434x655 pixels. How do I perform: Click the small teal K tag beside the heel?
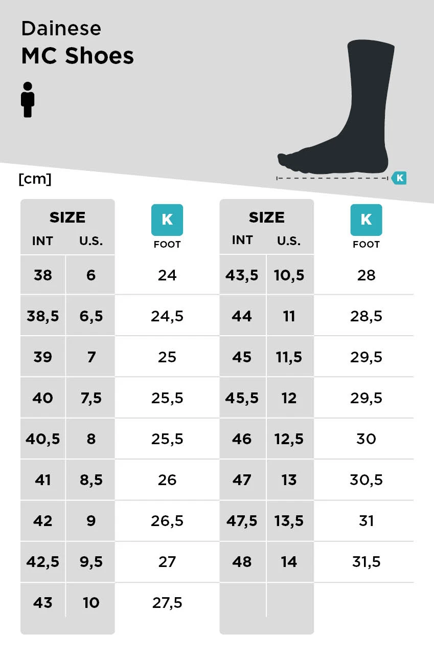[x=399, y=178]
